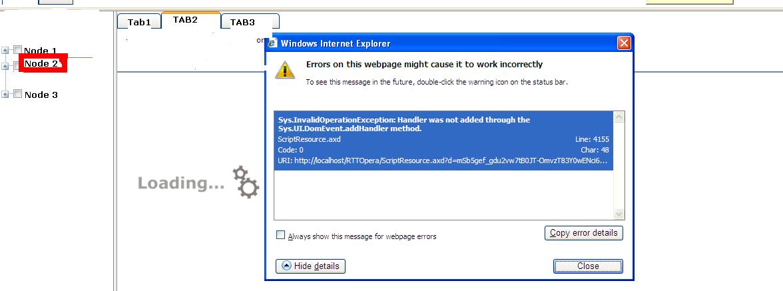Image resolution: width=783 pixels, height=291 pixels.
Task: Dismiss the dialog with the Close button
Action: tap(588, 266)
